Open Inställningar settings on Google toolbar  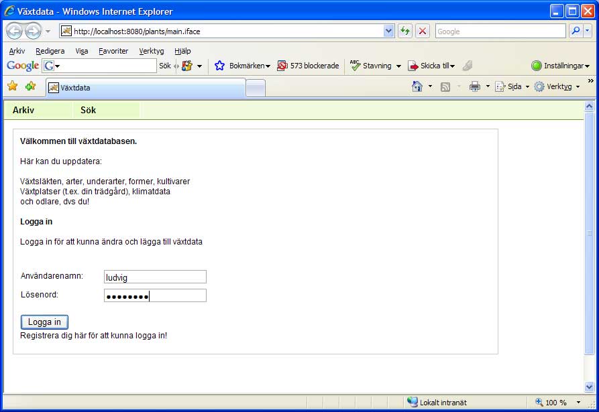point(560,66)
